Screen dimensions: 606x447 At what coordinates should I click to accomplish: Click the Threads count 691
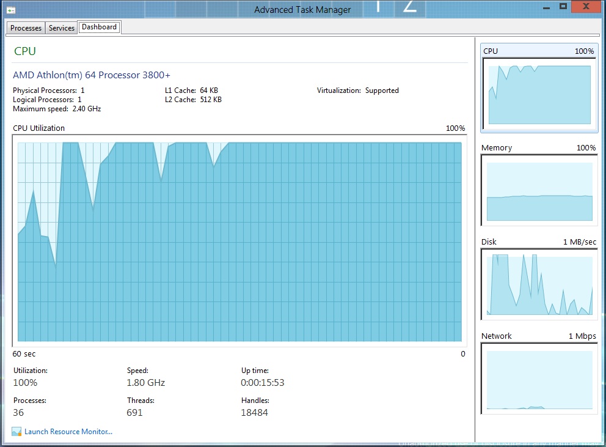(134, 413)
